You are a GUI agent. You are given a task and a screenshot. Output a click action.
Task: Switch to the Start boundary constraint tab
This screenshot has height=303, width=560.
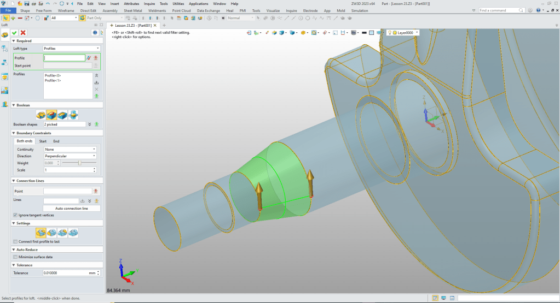click(43, 141)
